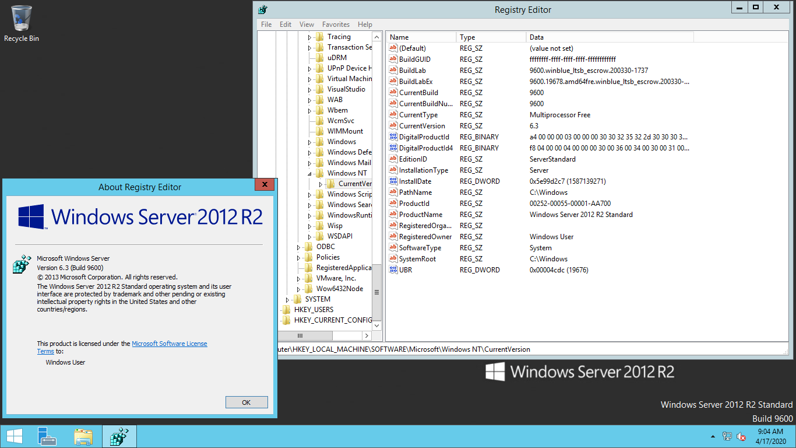Select the UBR DWORD value icon
Image resolution: width=796 pixels, height=448 pixels.
point(393,270)
